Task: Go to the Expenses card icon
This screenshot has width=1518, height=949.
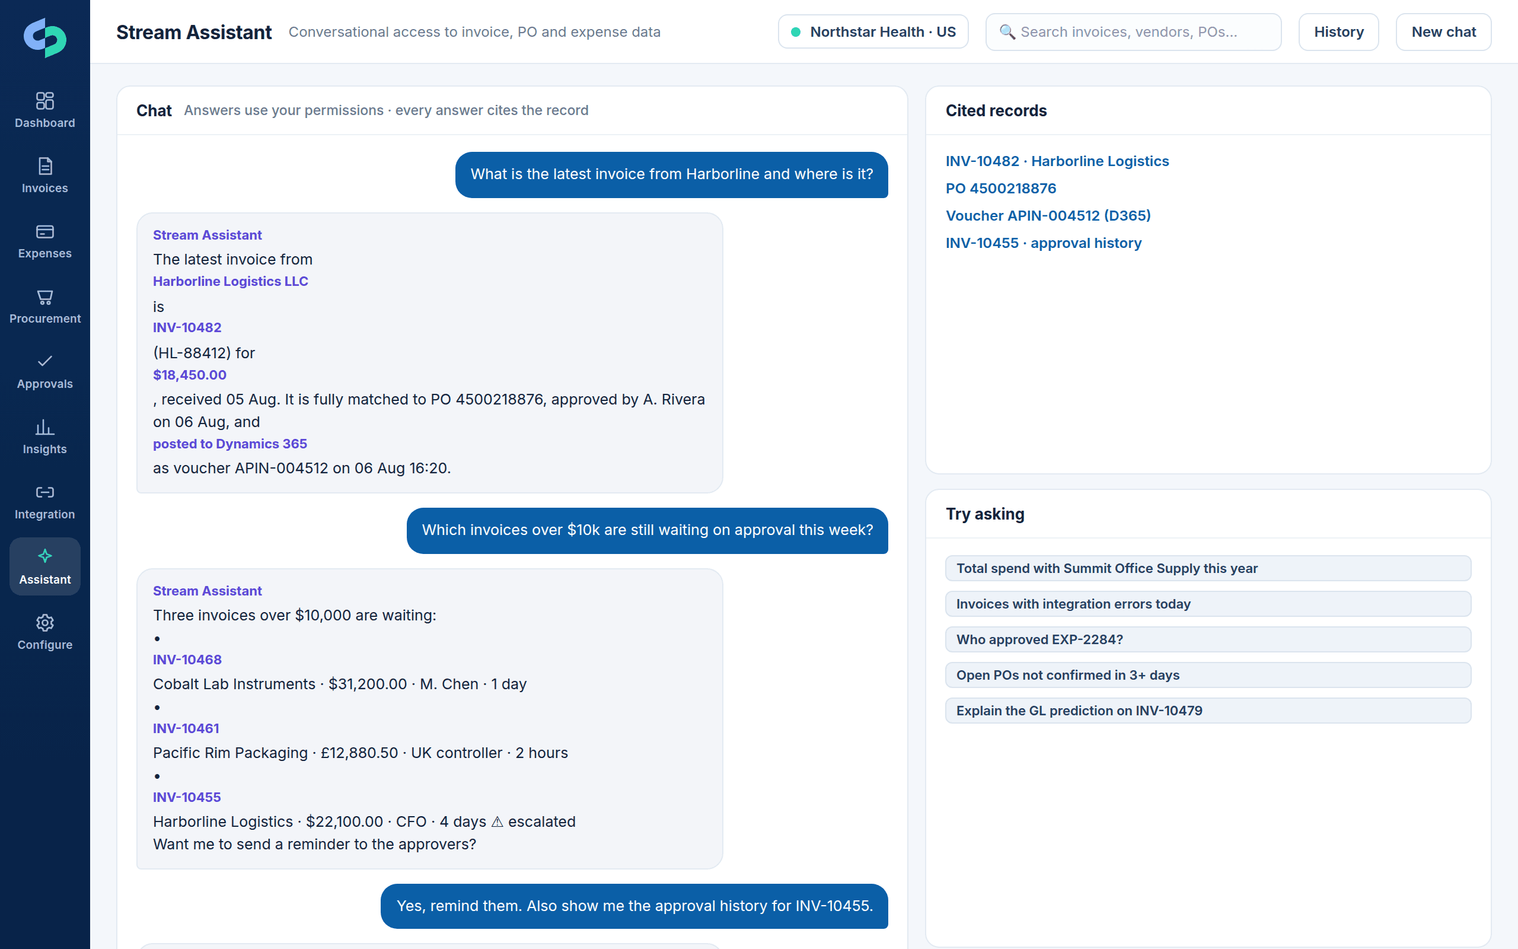Action: 44,231
